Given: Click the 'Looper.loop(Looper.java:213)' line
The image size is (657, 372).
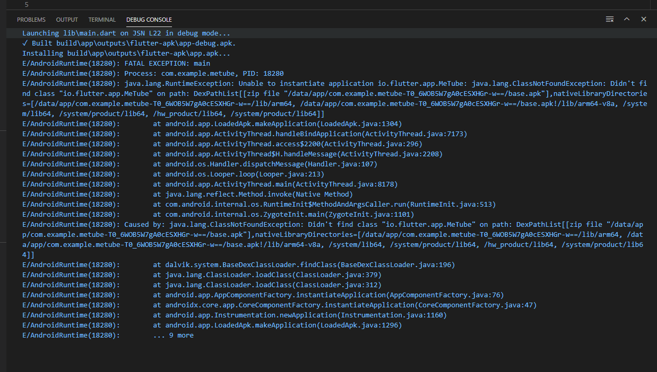Looking at the screenshot, I should pos(173,174).
